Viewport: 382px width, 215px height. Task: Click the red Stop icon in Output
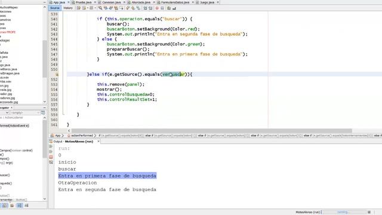pos(51,157)
